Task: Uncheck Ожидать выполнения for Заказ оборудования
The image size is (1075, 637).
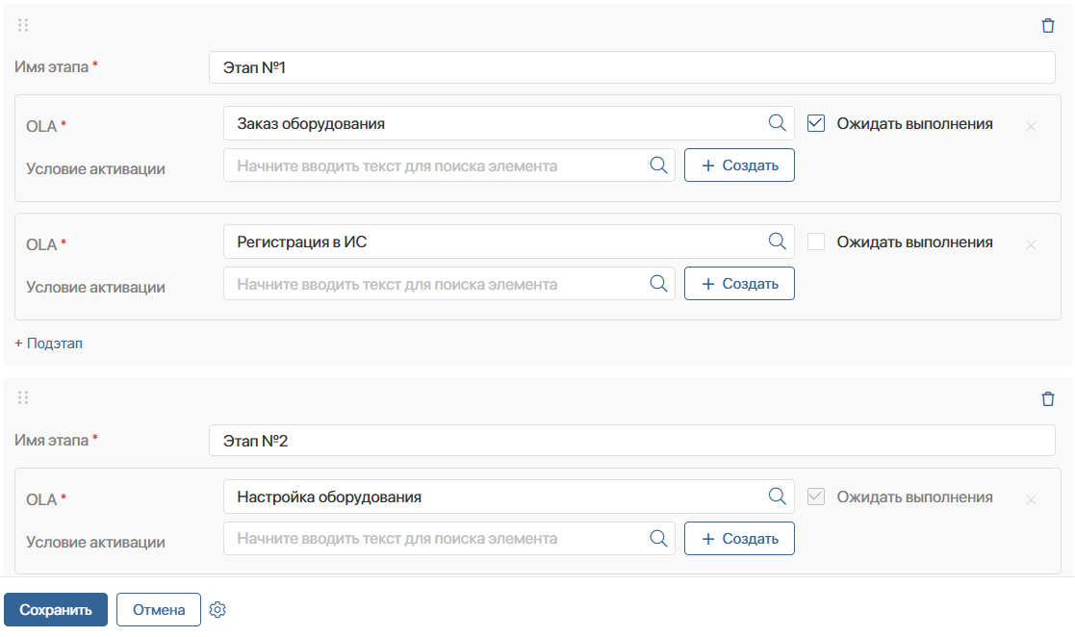Action: pos(816,123)
